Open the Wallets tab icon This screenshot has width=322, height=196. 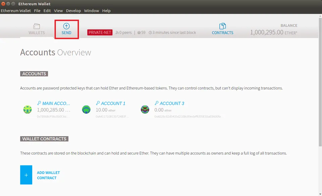tap(37, 26)
